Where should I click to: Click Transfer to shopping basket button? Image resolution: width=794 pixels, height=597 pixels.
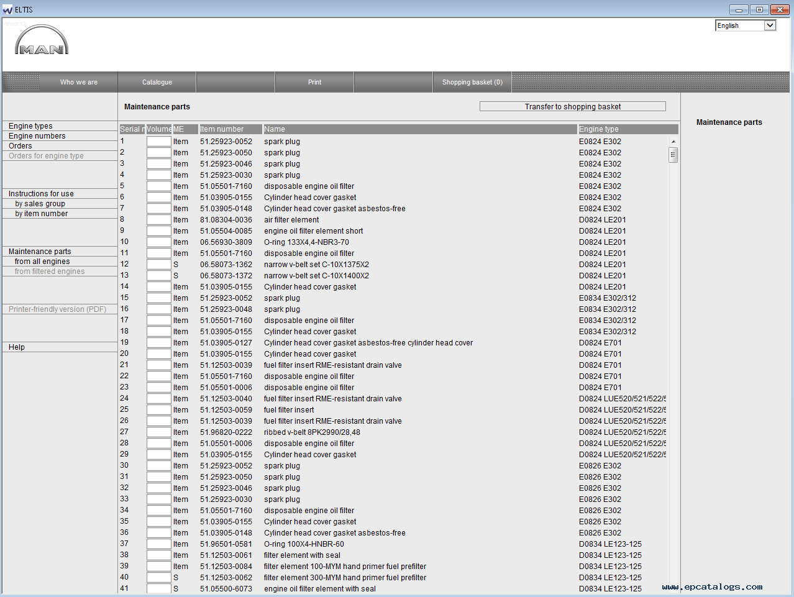[573, 107]
